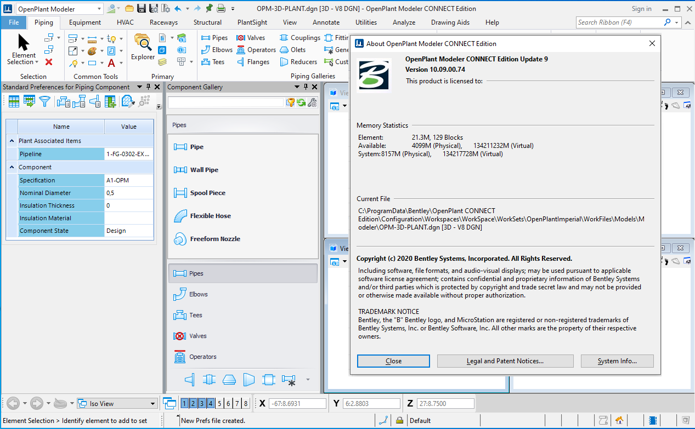Viewport: 695px width, 429px height.
Task: Open the Standard Preferences panel options arrow
Action: [x=139, y=87]
